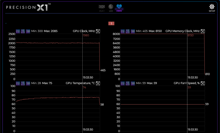Click the 19:33:30 timestamp on Fan1 Speed graph
Screen dimensions: 220x133
pyautogui.click(x=193, y=129)
